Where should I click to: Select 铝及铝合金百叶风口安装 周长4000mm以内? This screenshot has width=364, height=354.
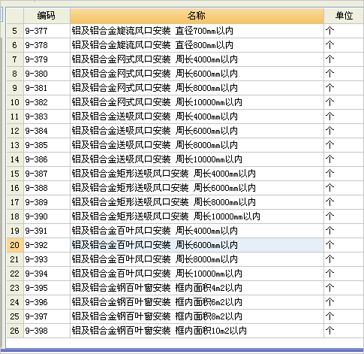[197, 231]
